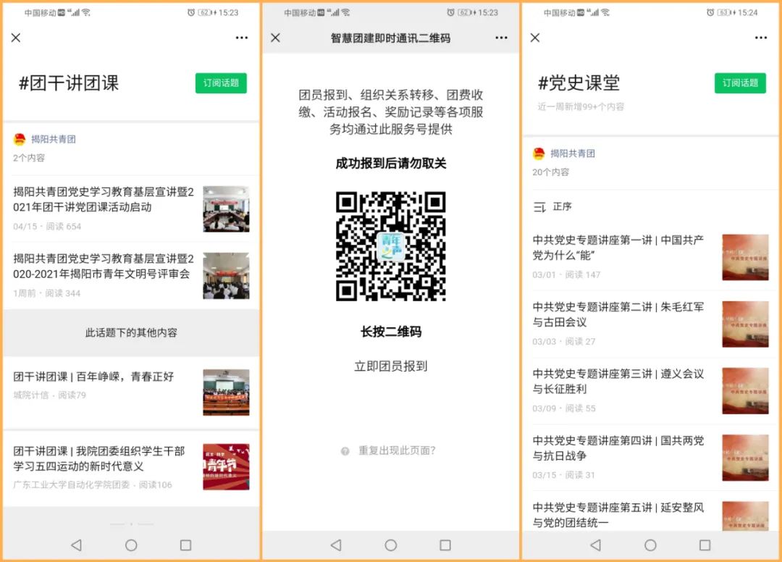Viewport: 782px width, 562px height.
Task: Tap the 揭阳共青团 avatar on 团干讲团课 screen
Action: 20,139
